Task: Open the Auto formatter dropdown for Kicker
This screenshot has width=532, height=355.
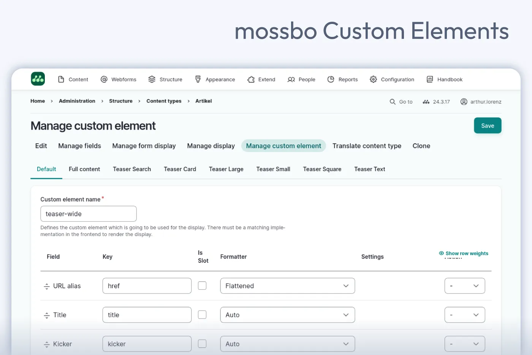Action: pyautogui.click(x=288, y=344)
